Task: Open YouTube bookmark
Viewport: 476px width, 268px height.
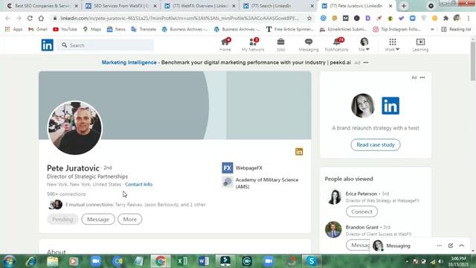Action: point(65,29)
